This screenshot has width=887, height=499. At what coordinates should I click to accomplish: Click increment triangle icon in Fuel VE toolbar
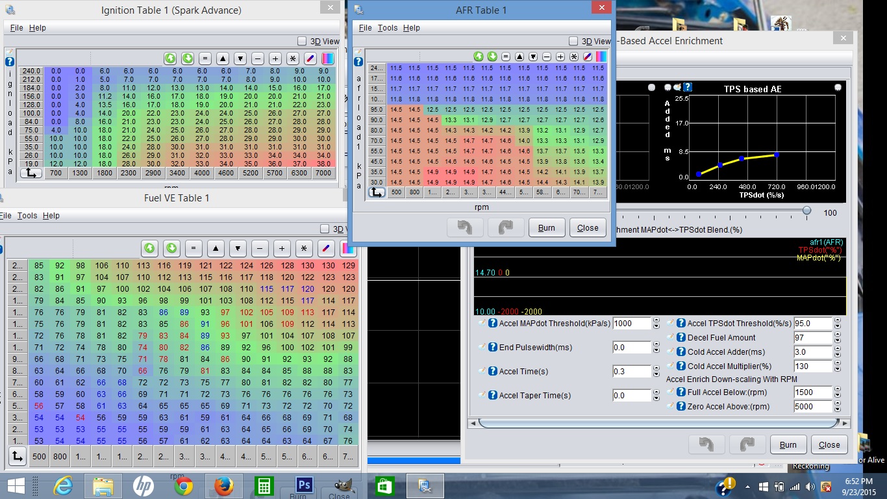point(216,248)
